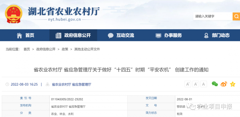The width and height of the screenshot is (240, 117).
Task: Share the article via the Weibo icon
Action: pos(224,84)
